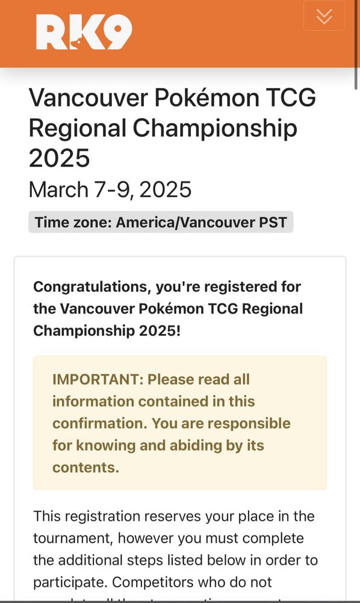
Task: Click the March 7-9, 2025 date
Action: 110,189
